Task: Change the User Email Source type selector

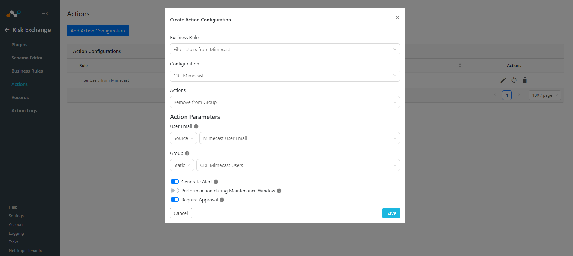Action: [183, 138]
